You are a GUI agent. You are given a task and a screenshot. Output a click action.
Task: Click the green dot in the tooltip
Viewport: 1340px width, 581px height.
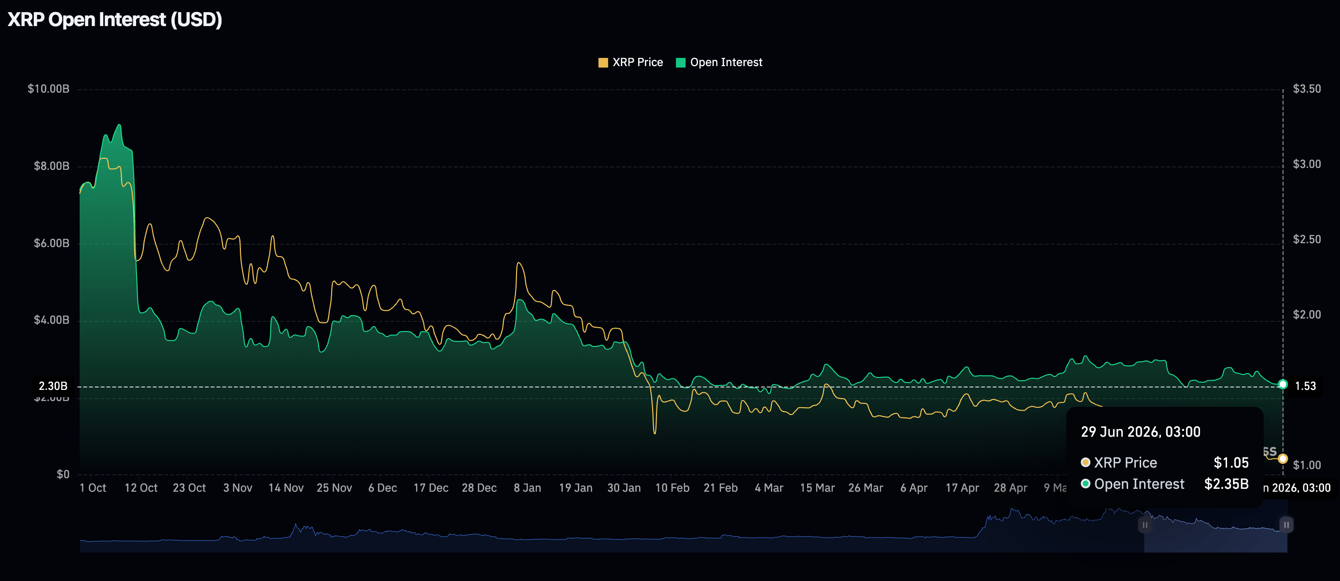[x=1086, y=484]
